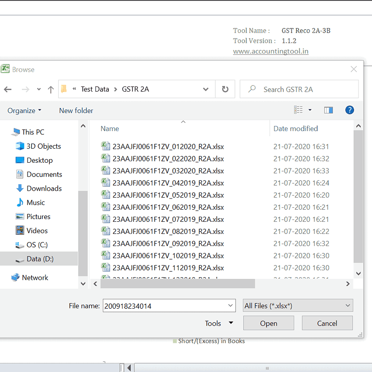The width and height of the screenshot is (372, 372).
Task: Expand the address bar path dropdown
Action: tap(206, 89)
